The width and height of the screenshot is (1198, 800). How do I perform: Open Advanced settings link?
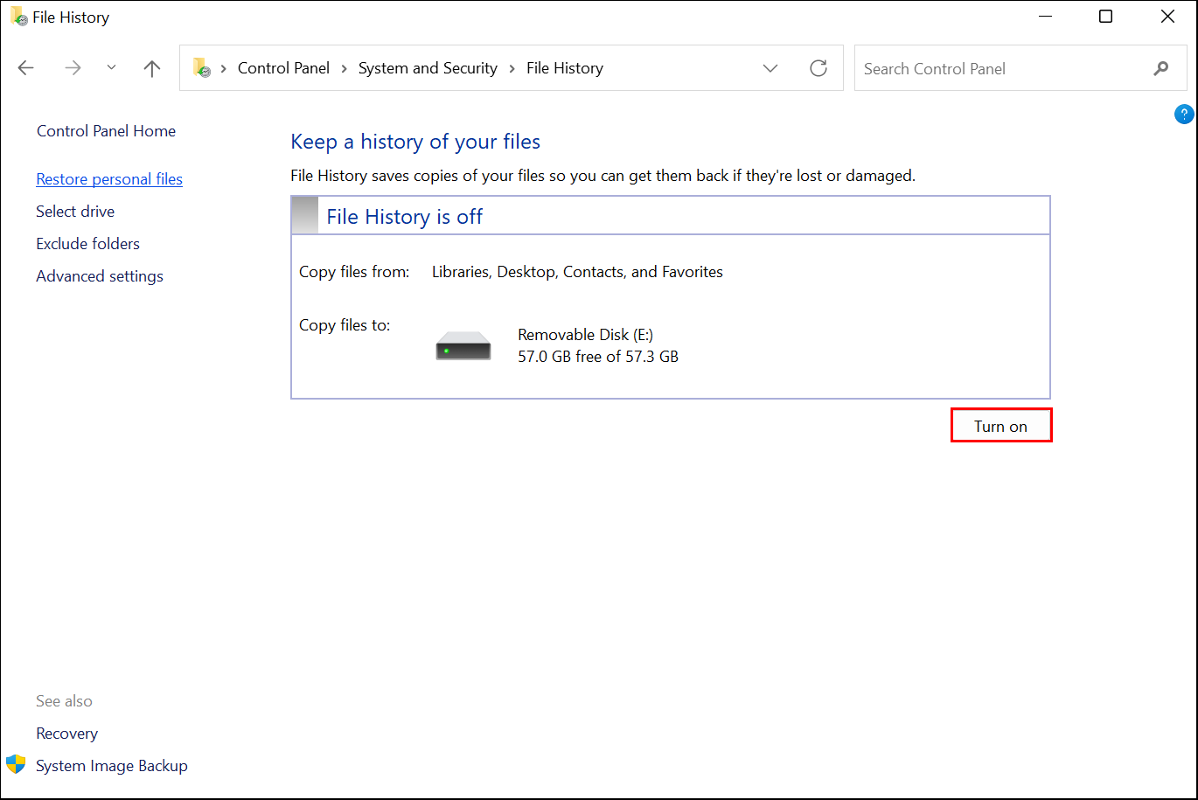[x=100, y=276]
